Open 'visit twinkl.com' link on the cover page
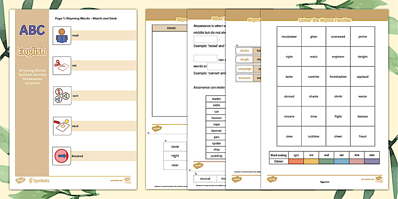Image resolution: width=398 pixels, height=199 pixels. [x=116, y=181]
